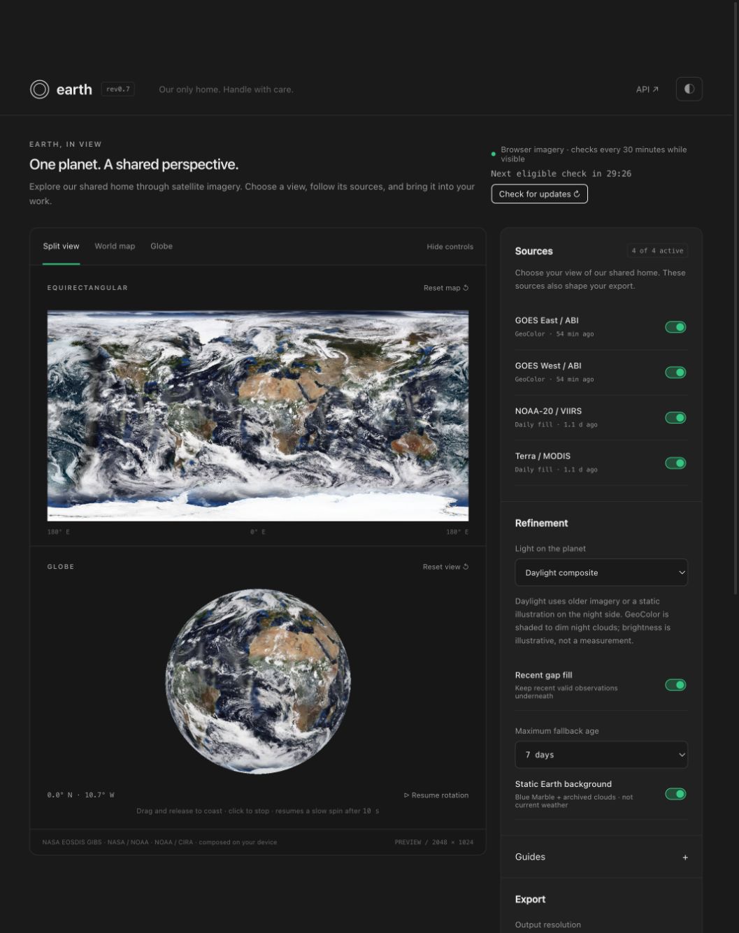The height and width of the screenshot is (933, 739).
Task: Click the Refinement heading
Action: pos(541,523)
